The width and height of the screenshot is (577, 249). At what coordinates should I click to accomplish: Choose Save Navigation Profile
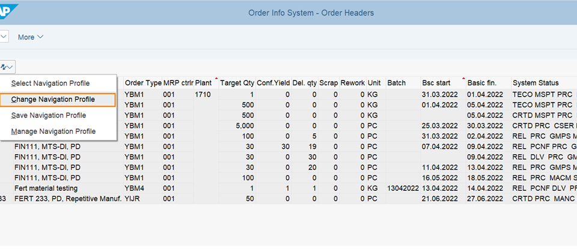click(49, 115)
